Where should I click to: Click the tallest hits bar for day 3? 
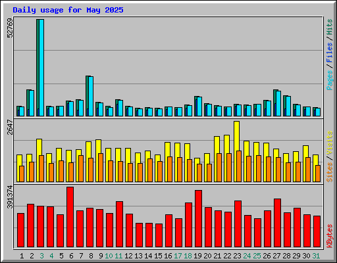[38, 68]
